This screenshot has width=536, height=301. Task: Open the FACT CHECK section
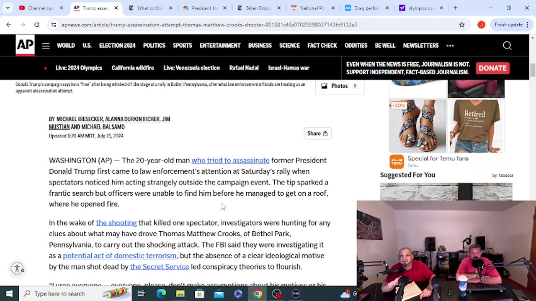tap(322, 46)
